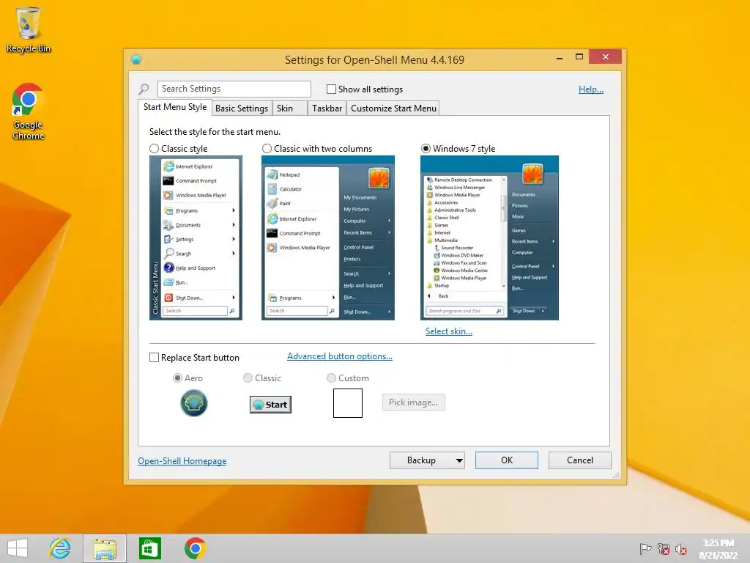Screen dimensions: 750x563
Task: Click the empty Custom button image box
Action: (x=348, y=403)
